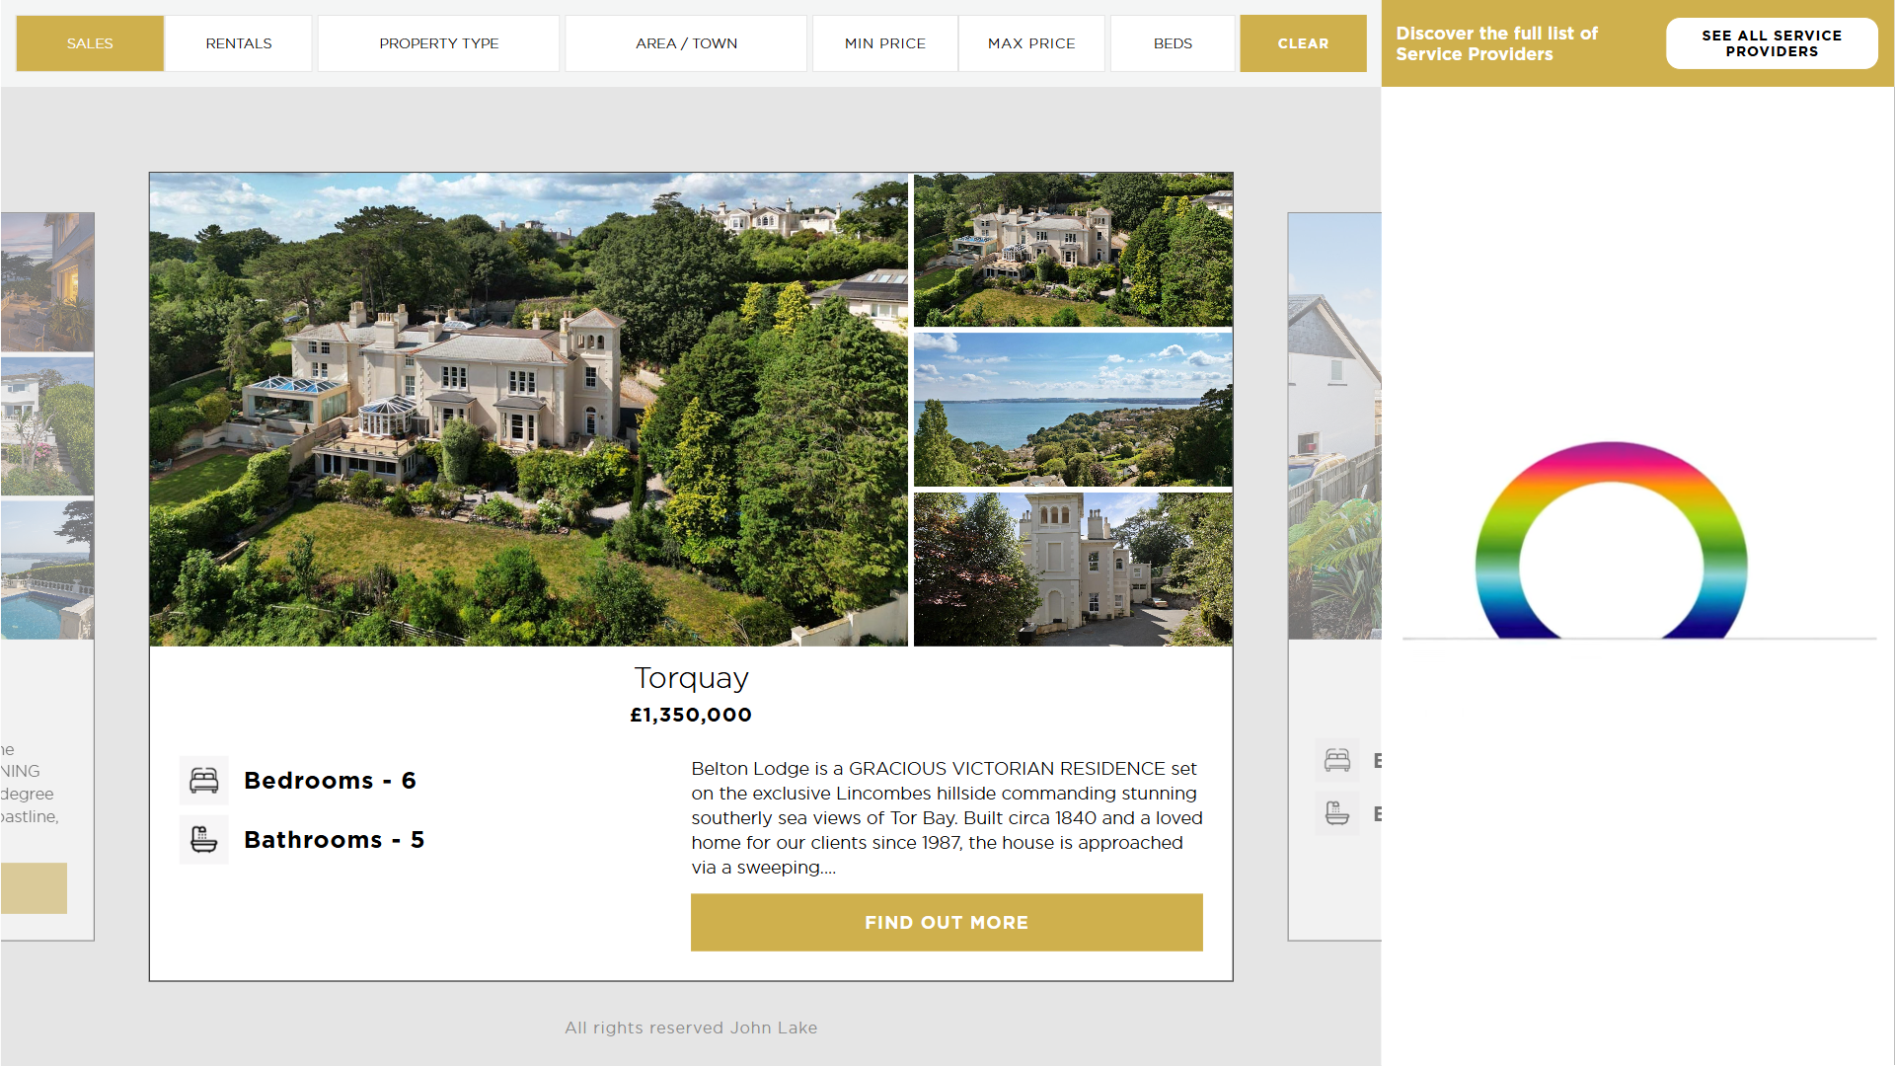Viewport: 1895px width, 1066px height.
Task: Click the bed icon beside Bedrooms - 6
Action: [x=204, y=781]
